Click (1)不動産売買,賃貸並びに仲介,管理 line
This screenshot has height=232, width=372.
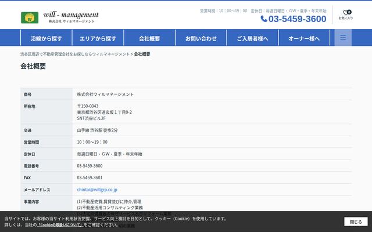[109, 201]
